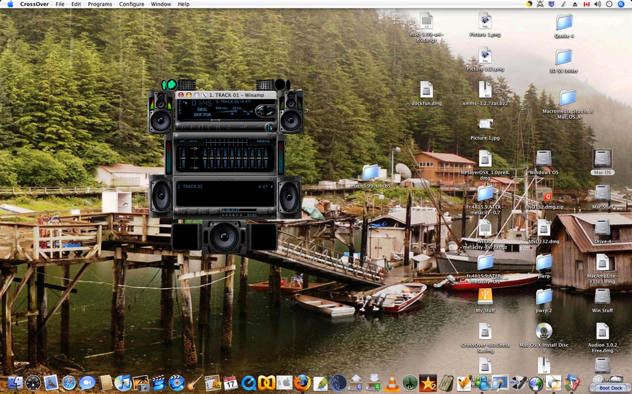Click the Canadian flag input menu
The width and height of the screenshot is (632, 394).
pyautogui.click(x=587, y=4)
